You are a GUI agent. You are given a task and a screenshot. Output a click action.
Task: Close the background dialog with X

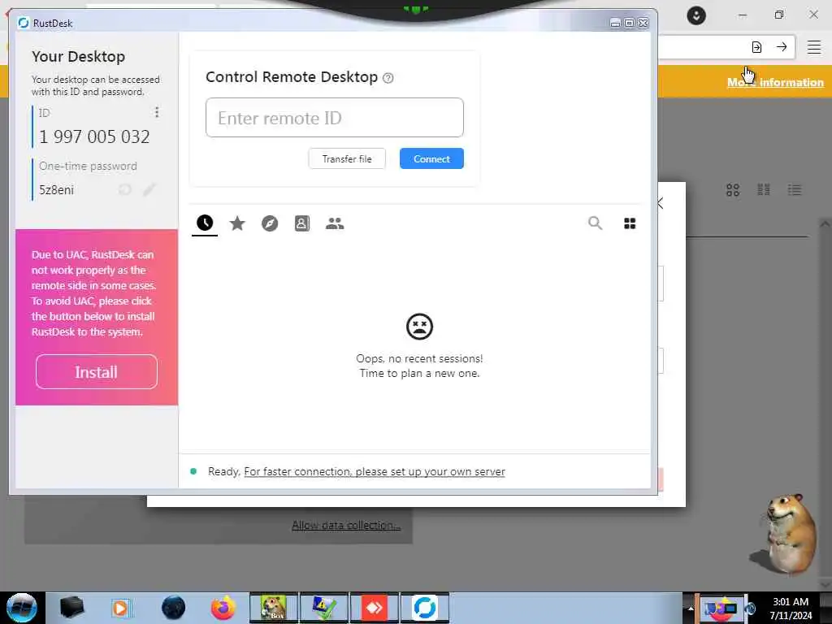(661, 203)
